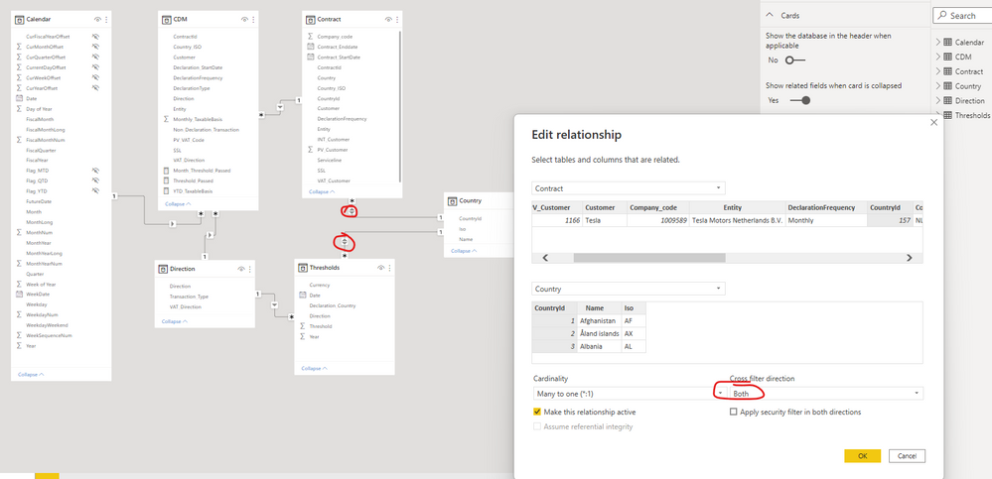Open the Cross filter direction dropdown

click(826, 393)
